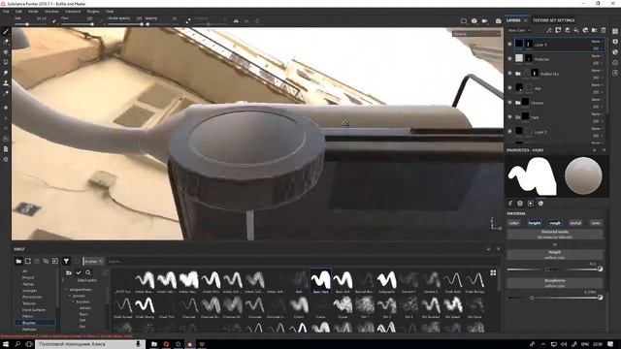Open blend mode dropdown for Protector layer
Image resolution: width=621 pixels, height=349 pixels.
click(x=598, y=56)
